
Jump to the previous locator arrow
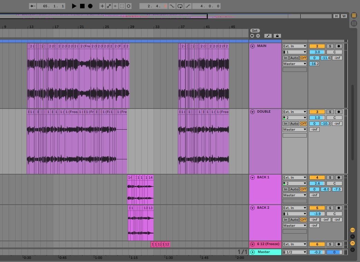[252, 36]
